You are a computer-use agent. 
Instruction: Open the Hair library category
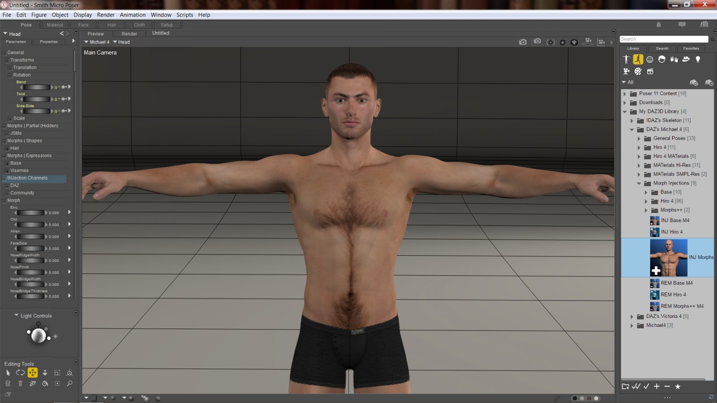point(662,59)
